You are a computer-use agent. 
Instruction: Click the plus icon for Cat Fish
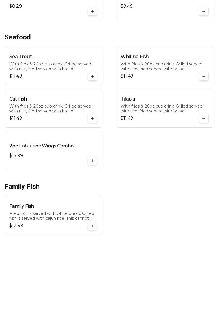coord(93,119)
